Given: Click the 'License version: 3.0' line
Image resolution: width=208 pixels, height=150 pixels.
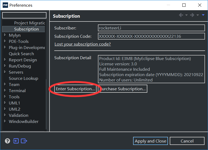Looking at the screenshot, I should point(118,64).
